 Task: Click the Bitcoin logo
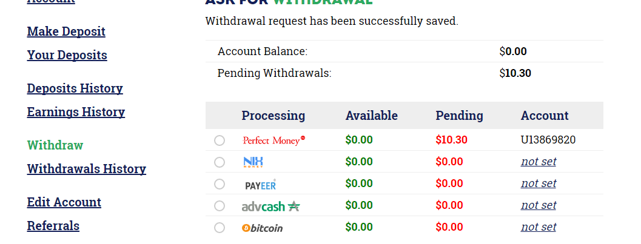pos(262,228)
